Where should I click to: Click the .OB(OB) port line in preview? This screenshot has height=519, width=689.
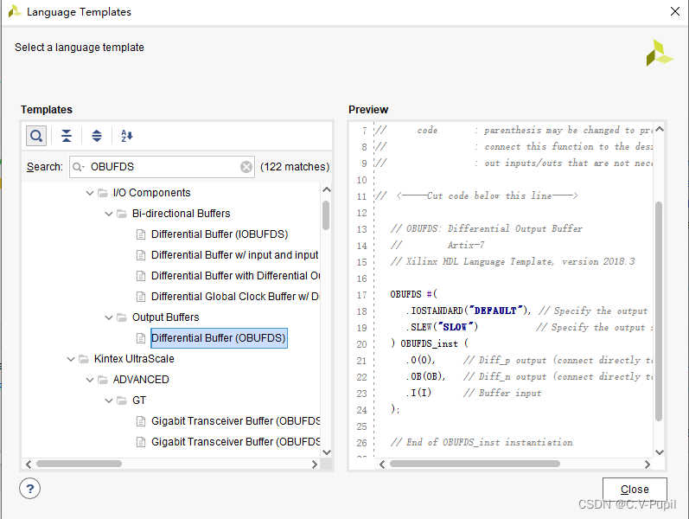coord(528,376)
